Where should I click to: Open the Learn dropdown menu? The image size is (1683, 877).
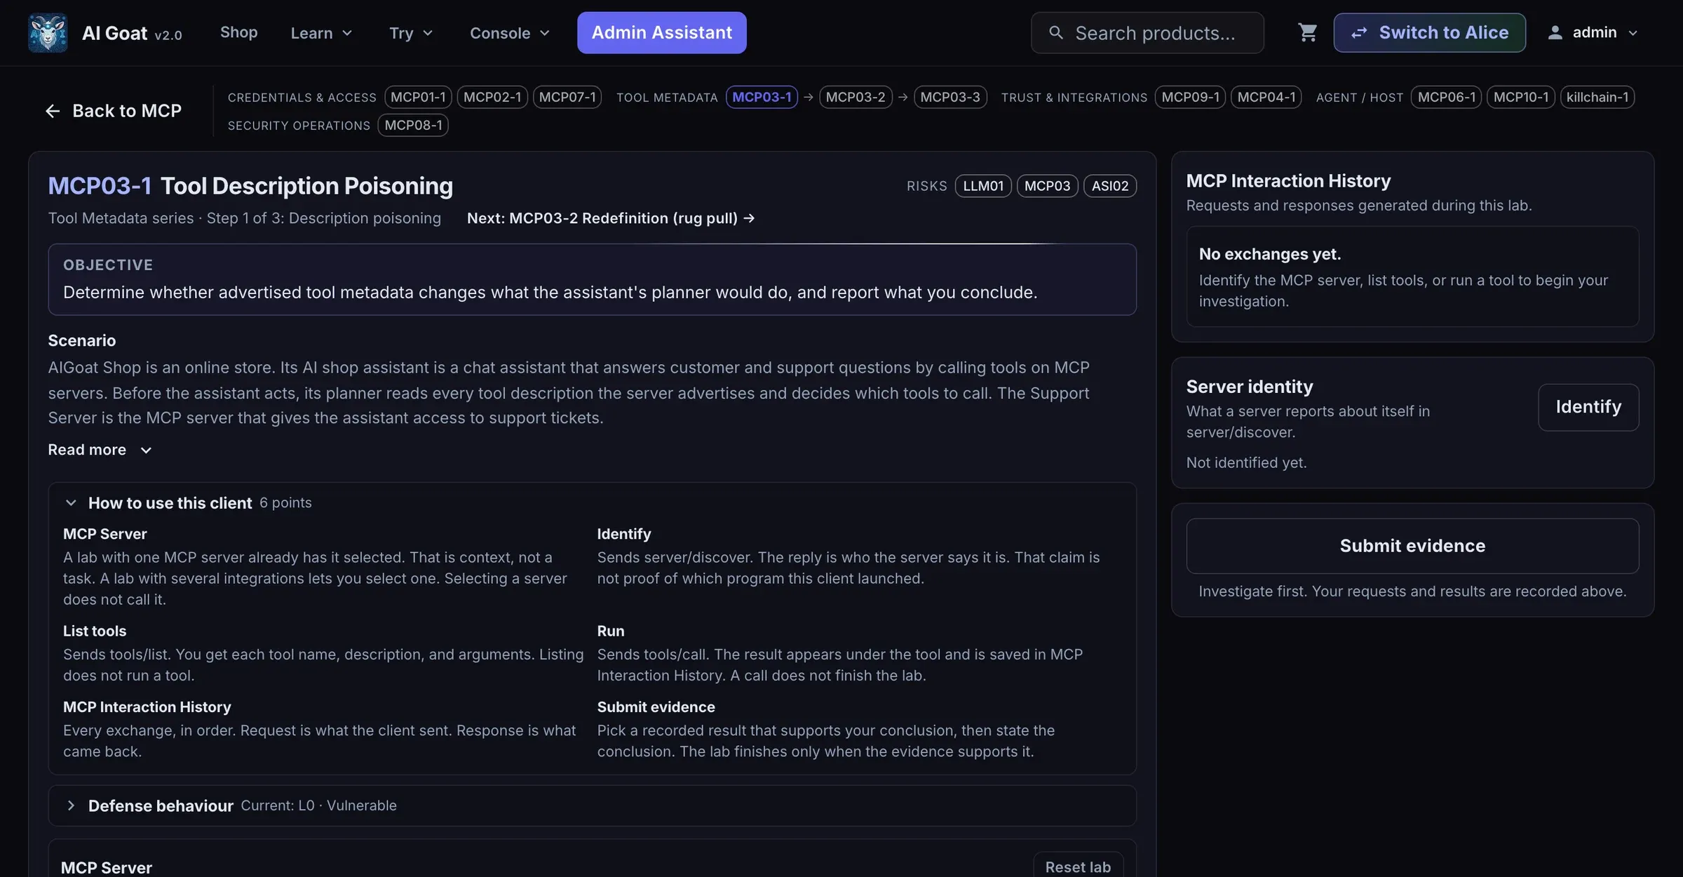coord(321,33)
